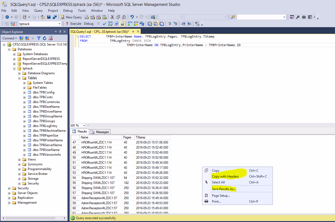Click the Refresh icon in Object Explorer
The height and width of the screenshot is (222, 335).
pyautogui.click(x=45, y=38)
